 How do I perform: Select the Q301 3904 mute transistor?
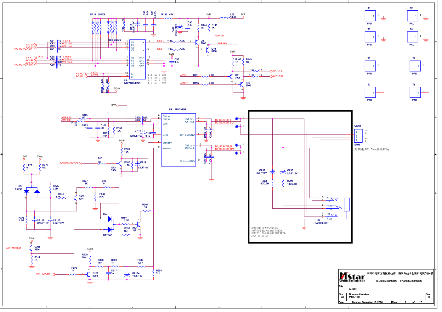[x=30, y=248]
